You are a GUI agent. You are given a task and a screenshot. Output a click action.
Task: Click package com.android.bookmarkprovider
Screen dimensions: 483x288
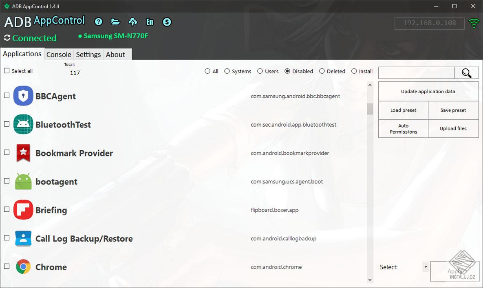pyautogui.click(x=290, y=153)
